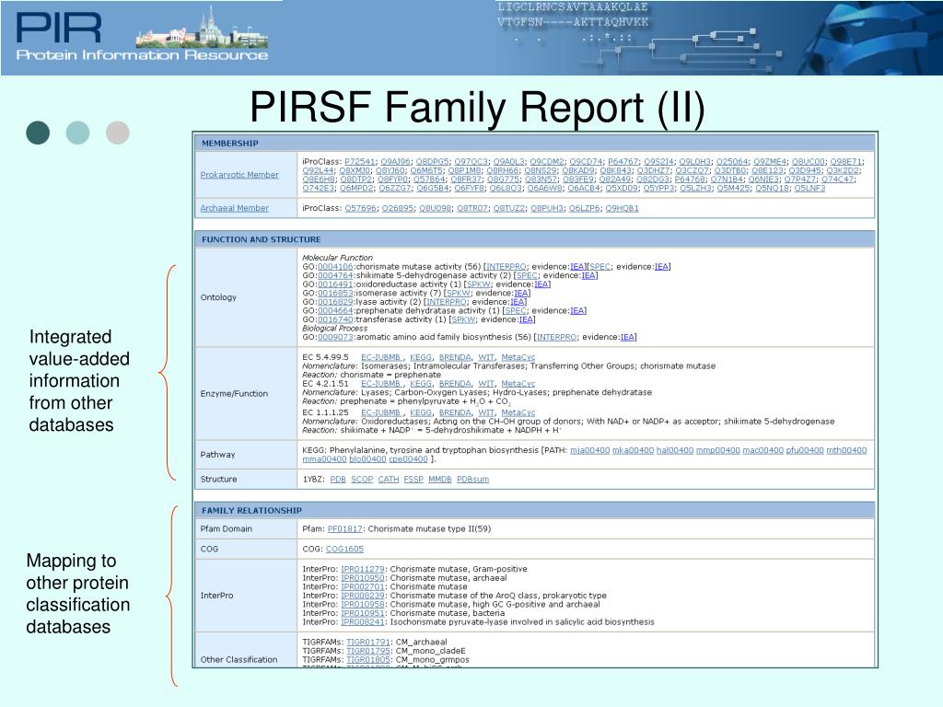Open InterPro entry IPR010958
Screen dimensions: 943x707
363,605
